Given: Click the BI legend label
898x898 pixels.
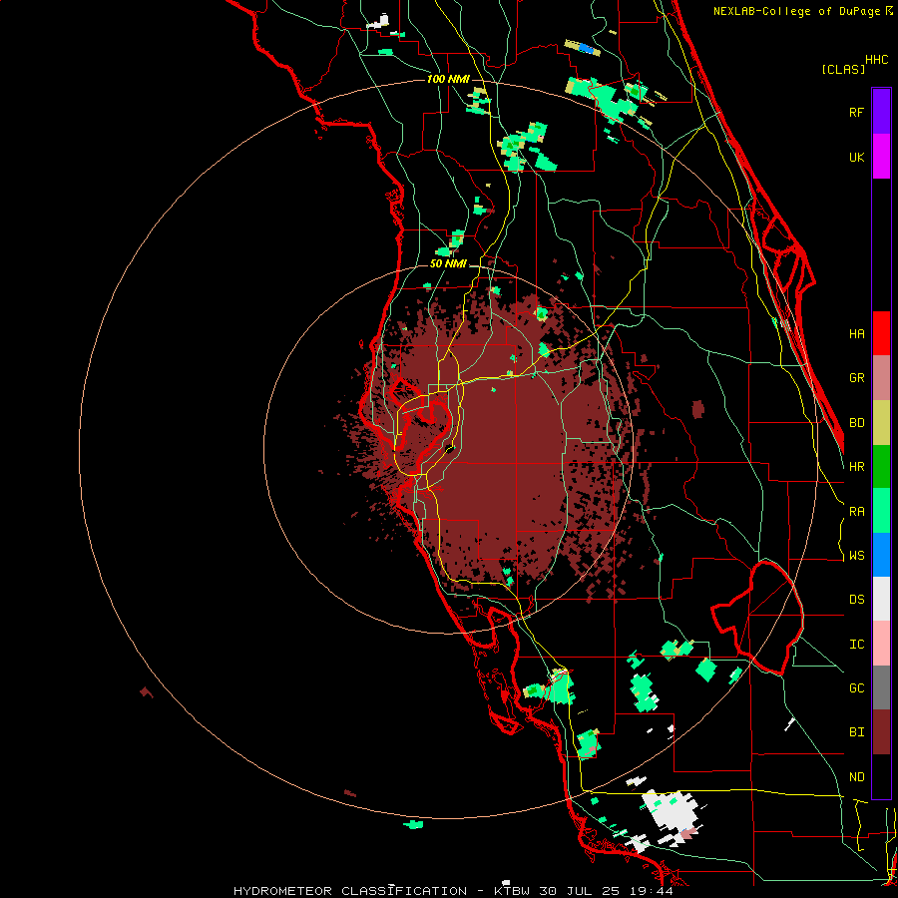Looking at the screenshot, I should tap(856, 732).
